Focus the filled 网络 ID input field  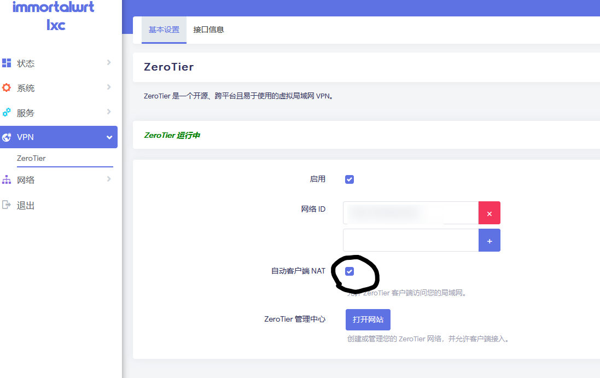[411, 213]
